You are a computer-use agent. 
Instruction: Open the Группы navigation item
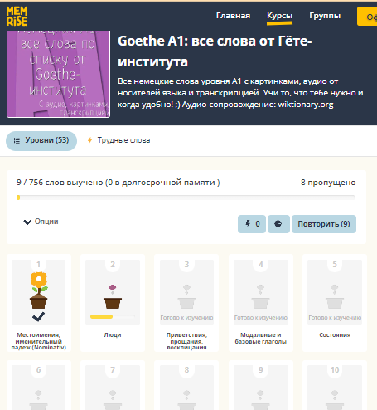point(325,16)
